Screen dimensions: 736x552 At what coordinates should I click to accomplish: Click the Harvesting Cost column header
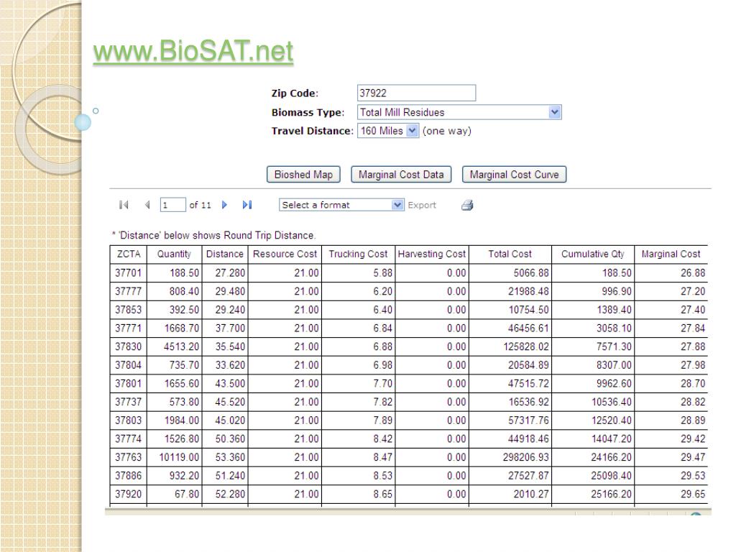(432, 254)
